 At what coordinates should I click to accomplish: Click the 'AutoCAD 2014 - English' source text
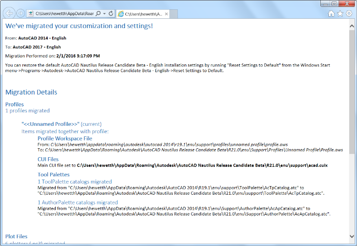42,38
